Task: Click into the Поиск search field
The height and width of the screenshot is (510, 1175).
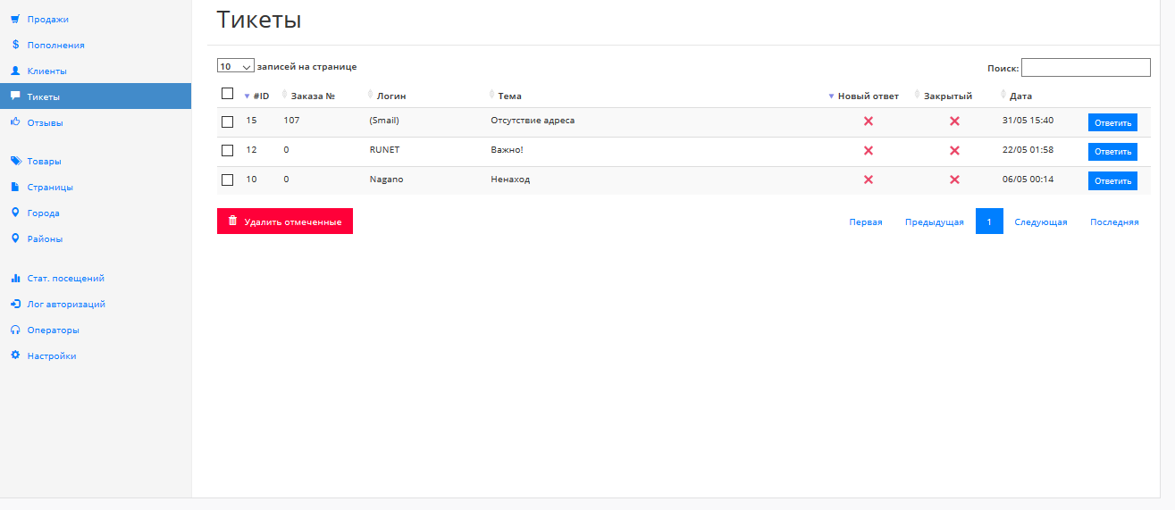Action: click(x=1086, y=68)
